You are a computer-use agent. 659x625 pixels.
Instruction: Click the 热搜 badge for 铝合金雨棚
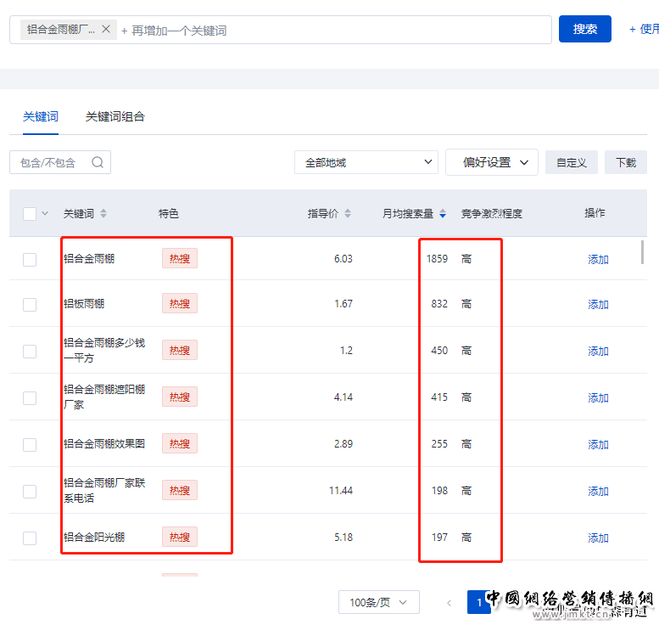[x=179, y=258]
